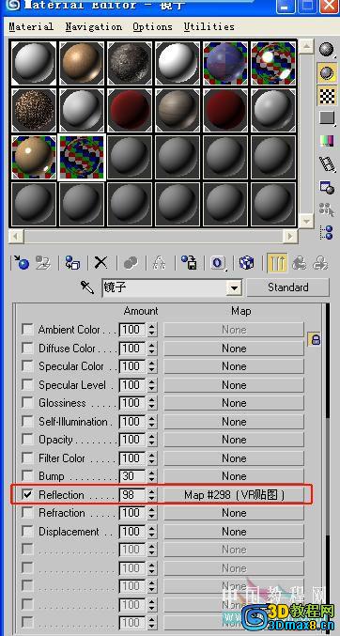Image resolution: width=340 pixels, height=636 pixels.
Task: Toggle the Backlight icon
Action: [327, 73]
